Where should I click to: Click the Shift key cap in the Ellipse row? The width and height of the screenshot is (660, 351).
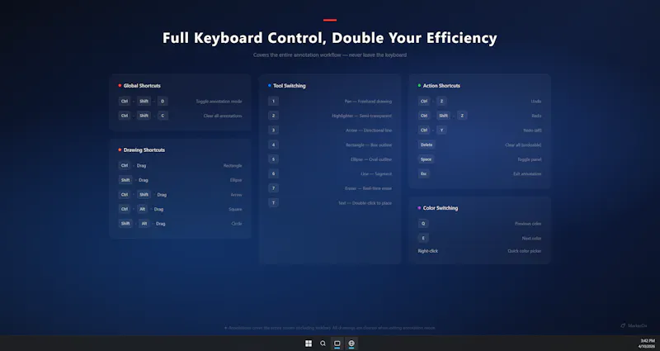coord(125,180)
